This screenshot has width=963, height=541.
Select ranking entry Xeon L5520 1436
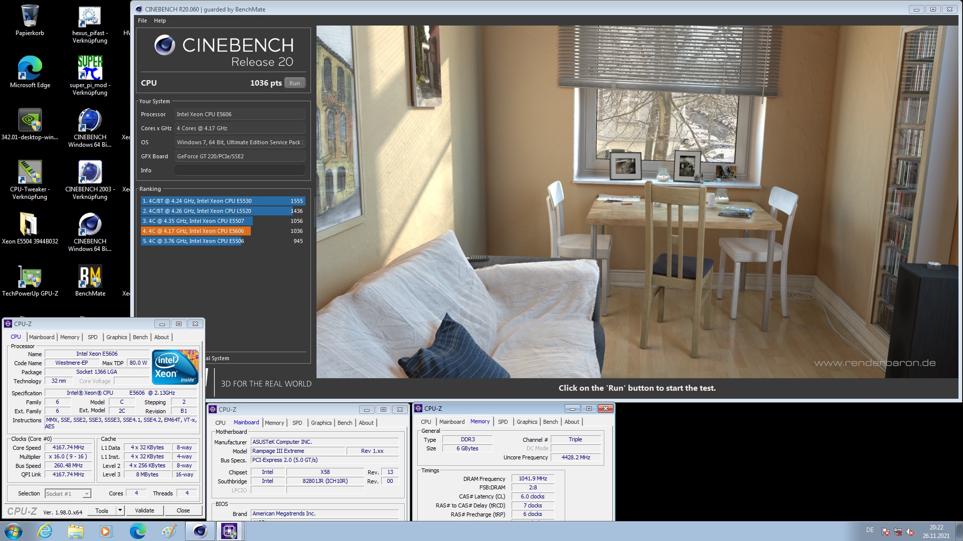pos(223,211)
